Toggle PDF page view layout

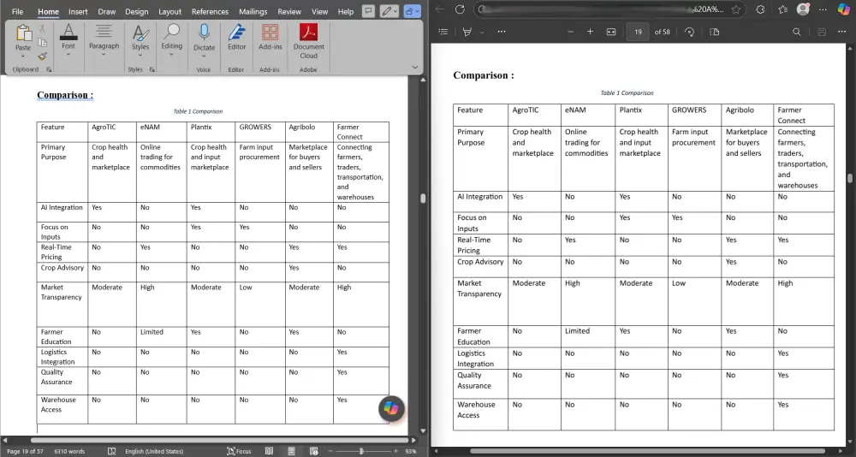(x=715, y=32)
